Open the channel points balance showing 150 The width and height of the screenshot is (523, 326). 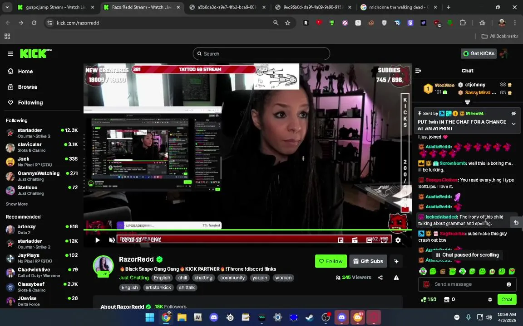(429, 299)
